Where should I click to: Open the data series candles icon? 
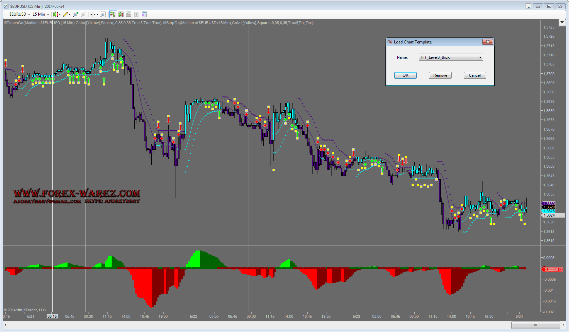click(x=120, y=14)
